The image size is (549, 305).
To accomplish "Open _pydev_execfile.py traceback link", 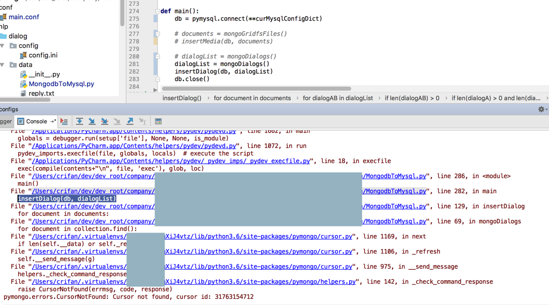I will 171,161.
